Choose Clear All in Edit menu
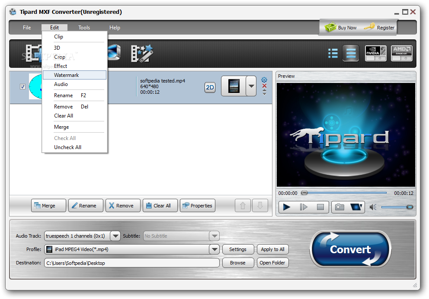The height and width of the screenshot is (299, 429). point(74,116)
